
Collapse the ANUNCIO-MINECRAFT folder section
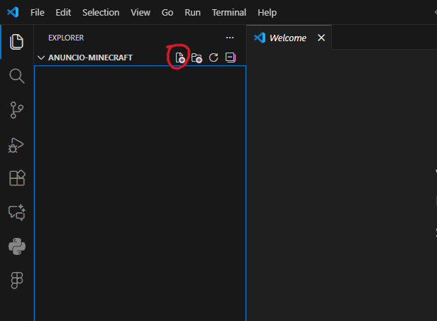(41, 58)
